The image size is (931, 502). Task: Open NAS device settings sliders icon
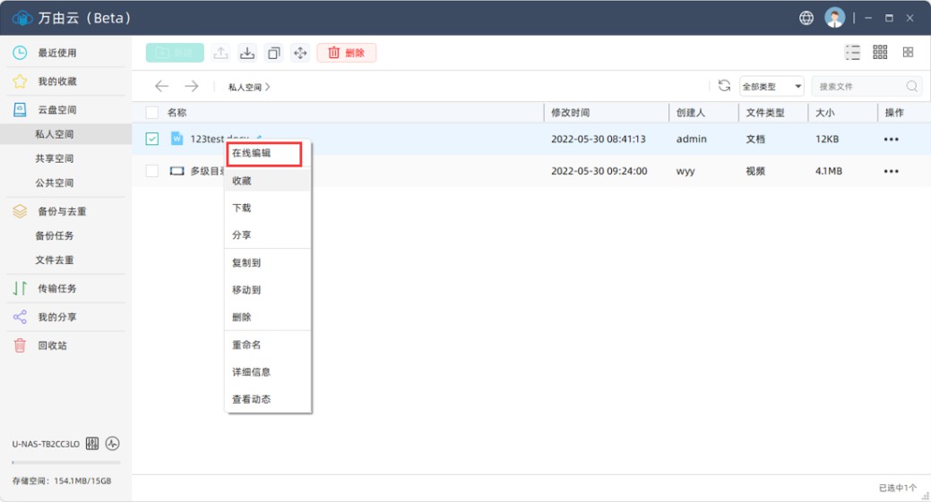(x=92, y=444)
